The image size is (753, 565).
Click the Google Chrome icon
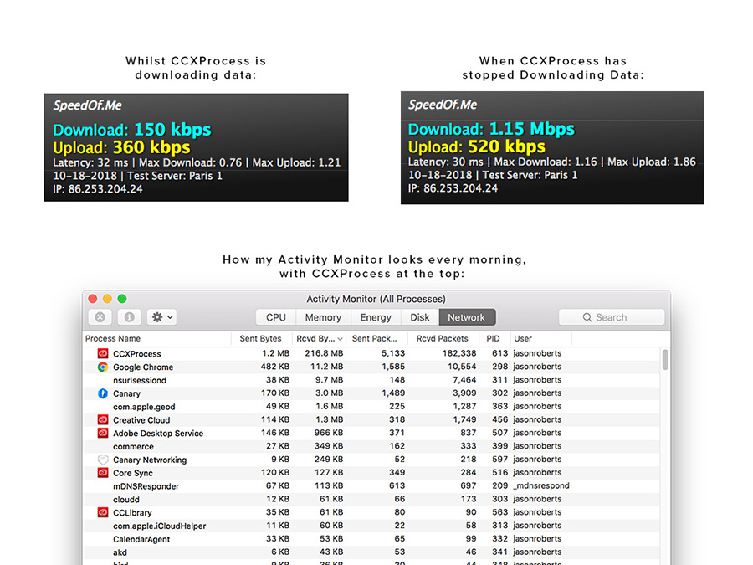(103, 367)
